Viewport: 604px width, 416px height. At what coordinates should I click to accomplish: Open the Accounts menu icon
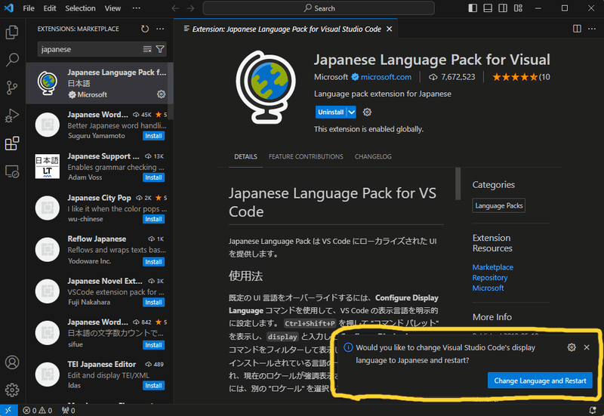coord(12,362)
